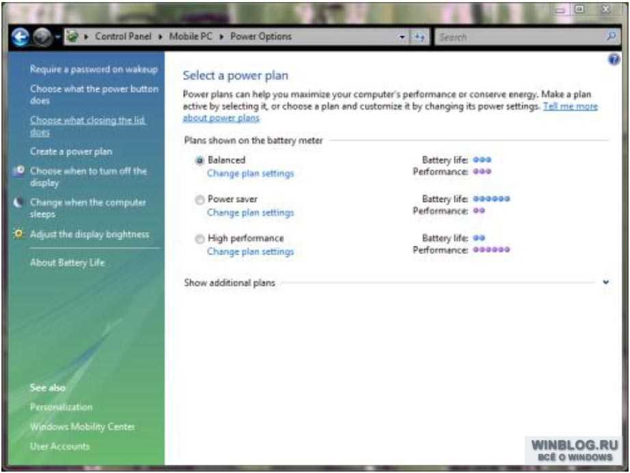This screenshot has height=473, width=630.
Task: Click the Control Panel icon in address bar
Action: click(72, 36)
